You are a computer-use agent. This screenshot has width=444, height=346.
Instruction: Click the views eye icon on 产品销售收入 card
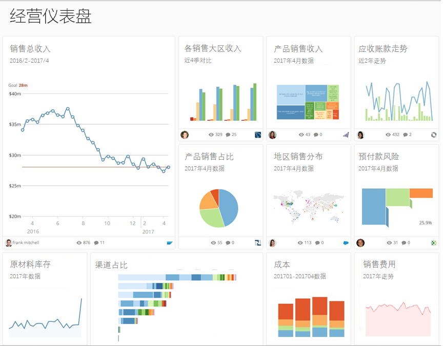click(301, 135)
